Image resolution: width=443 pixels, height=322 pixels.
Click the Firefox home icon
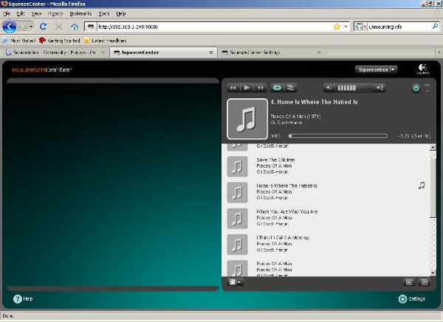75,26
